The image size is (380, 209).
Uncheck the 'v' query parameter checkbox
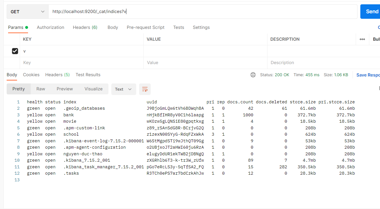[15, 51]
